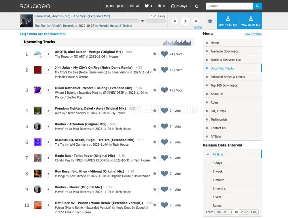Favorite Knober Movin' with the star

tap(155, 189)
